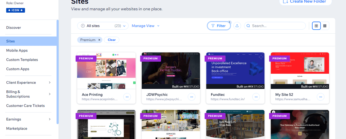This screenshot has width=346, height=139.
Task: Click the search magnifier icon
Action: 248,26
